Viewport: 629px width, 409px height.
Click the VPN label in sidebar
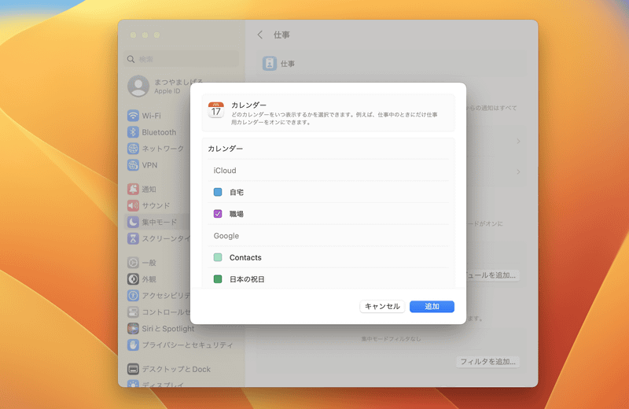149,165
